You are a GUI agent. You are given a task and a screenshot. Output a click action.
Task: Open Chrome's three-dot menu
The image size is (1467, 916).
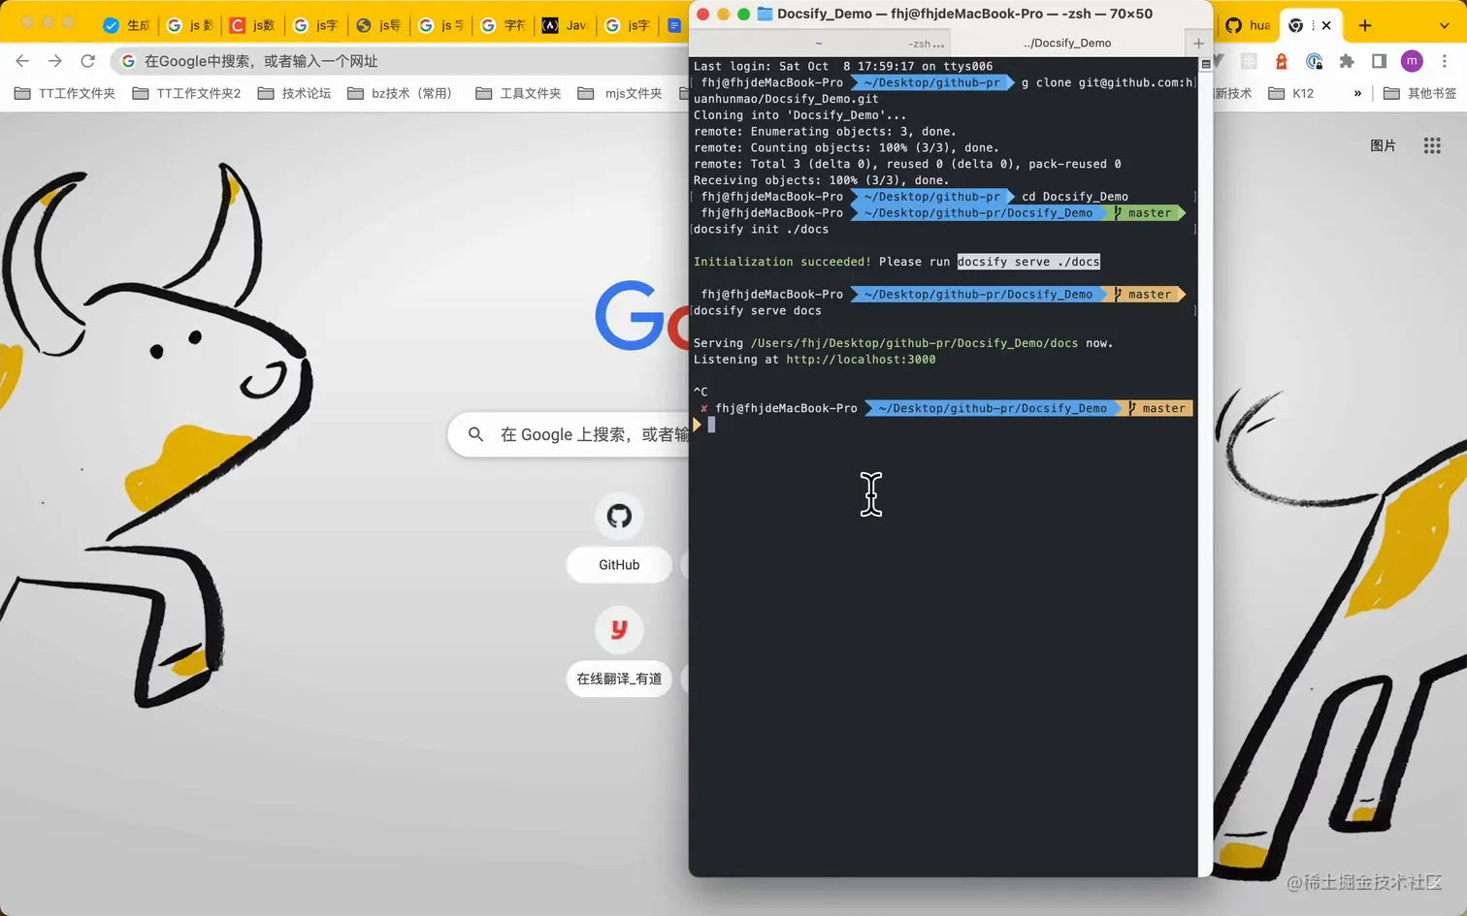point(1445,61)
